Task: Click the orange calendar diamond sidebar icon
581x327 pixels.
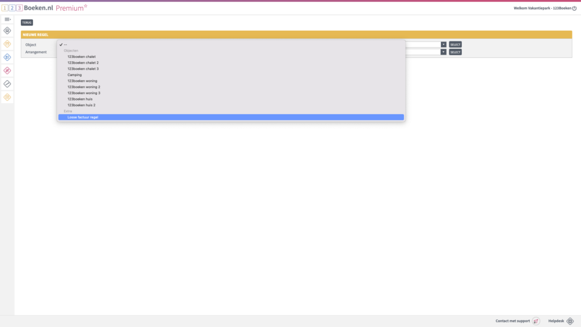Action: coord(7,44)
